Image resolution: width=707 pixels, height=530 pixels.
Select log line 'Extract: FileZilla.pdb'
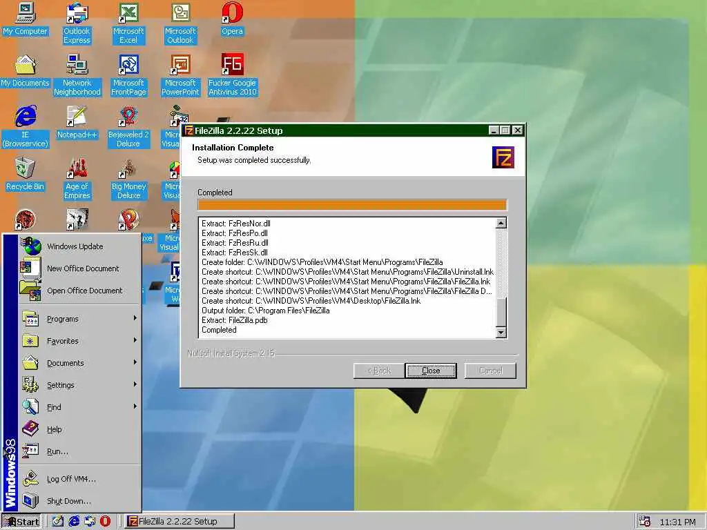tap(235, 320)
